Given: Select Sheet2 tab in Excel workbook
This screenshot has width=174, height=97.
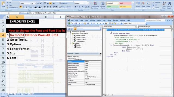Looking at the screenshot, I should pos(18,94).
